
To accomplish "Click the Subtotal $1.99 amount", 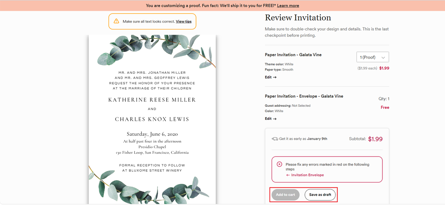I will pyautogui.click(x=375, y=139).
